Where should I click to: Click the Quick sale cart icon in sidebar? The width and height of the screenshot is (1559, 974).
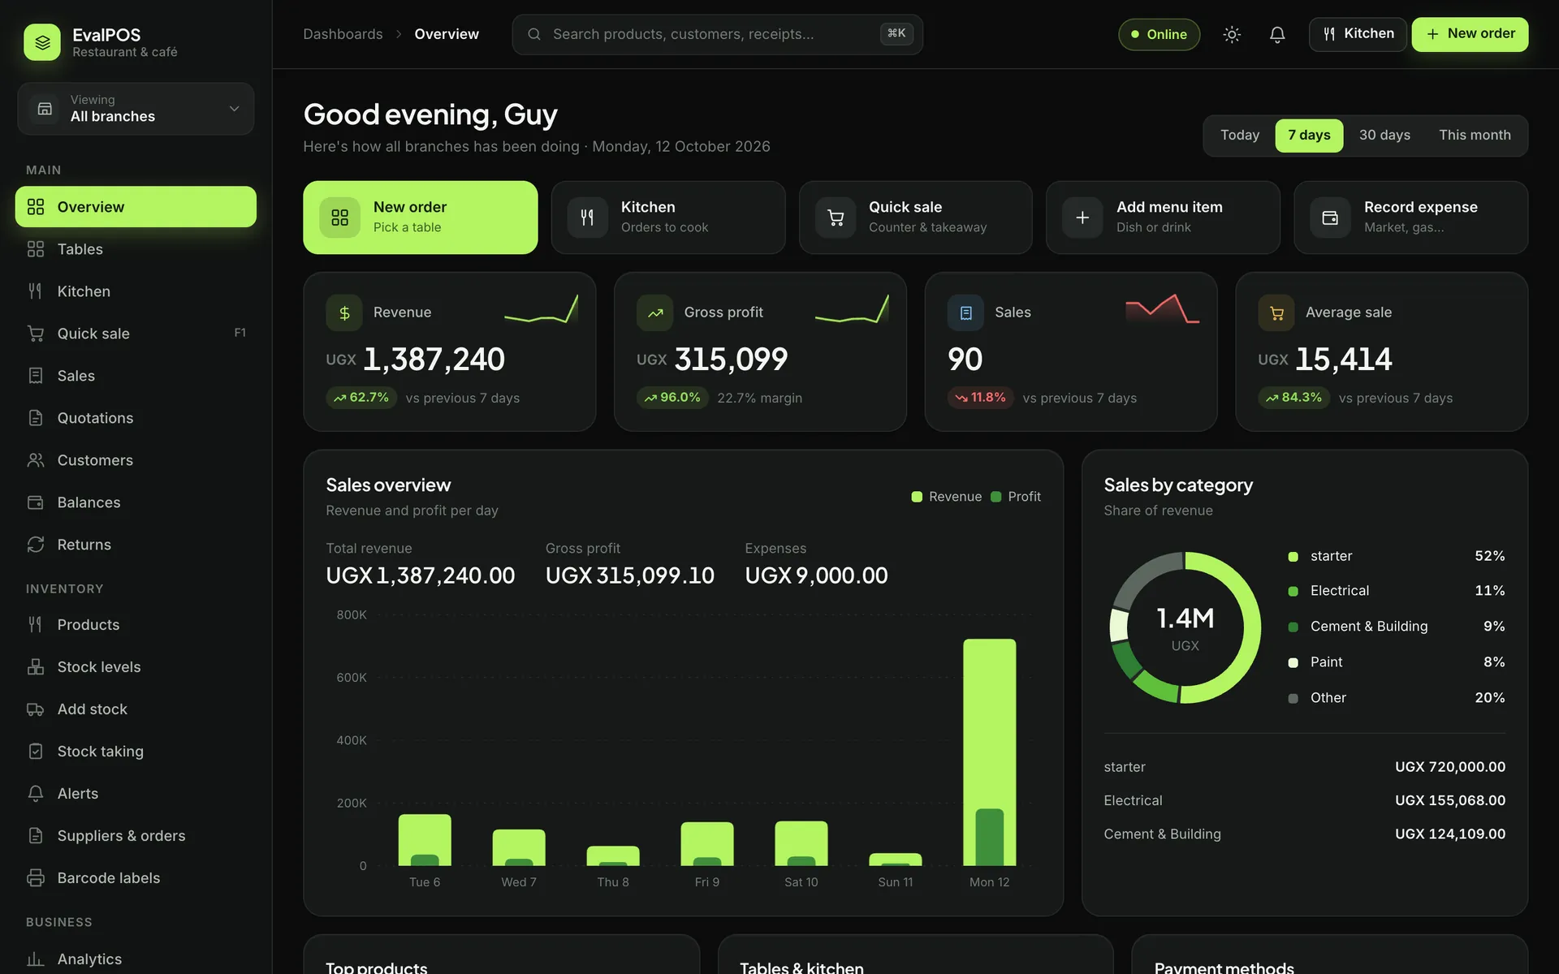tap(36, 334)
